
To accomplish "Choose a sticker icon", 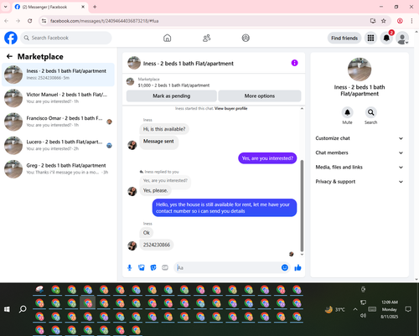I will pyautogui.click(x=153, y=267).
